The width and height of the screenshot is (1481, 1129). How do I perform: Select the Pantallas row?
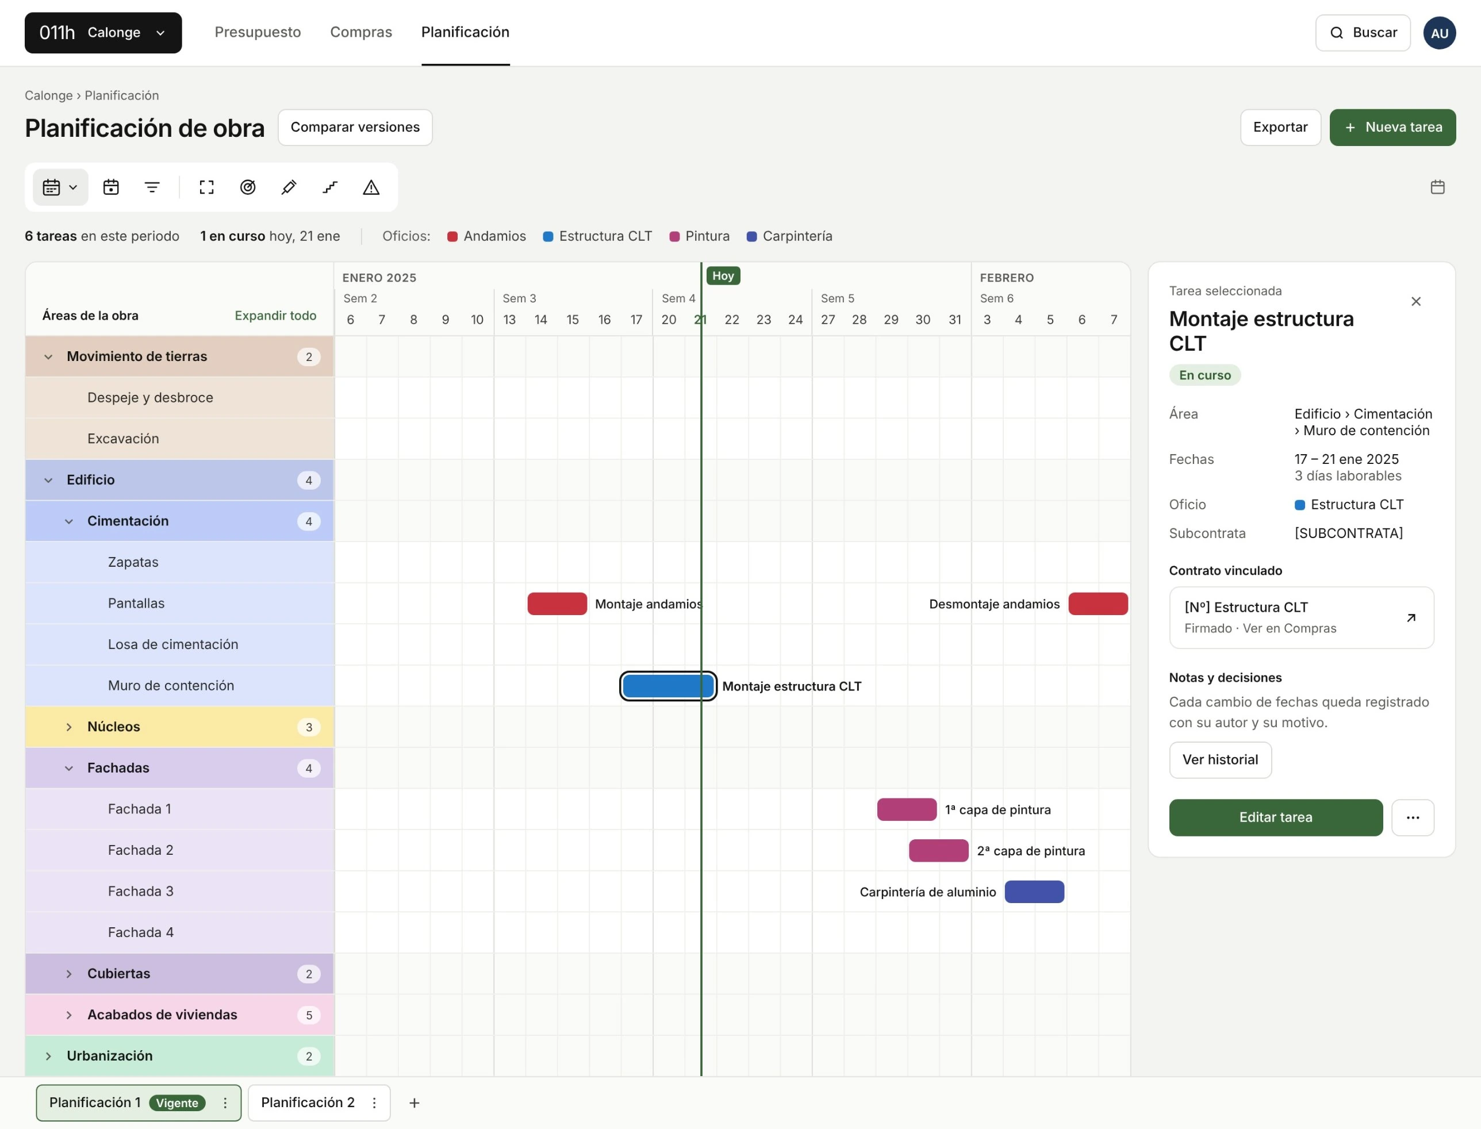coord(179,604)
